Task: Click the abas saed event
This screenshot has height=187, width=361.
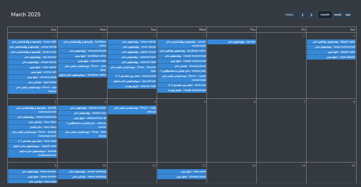Action: click(x=182, y=172)
